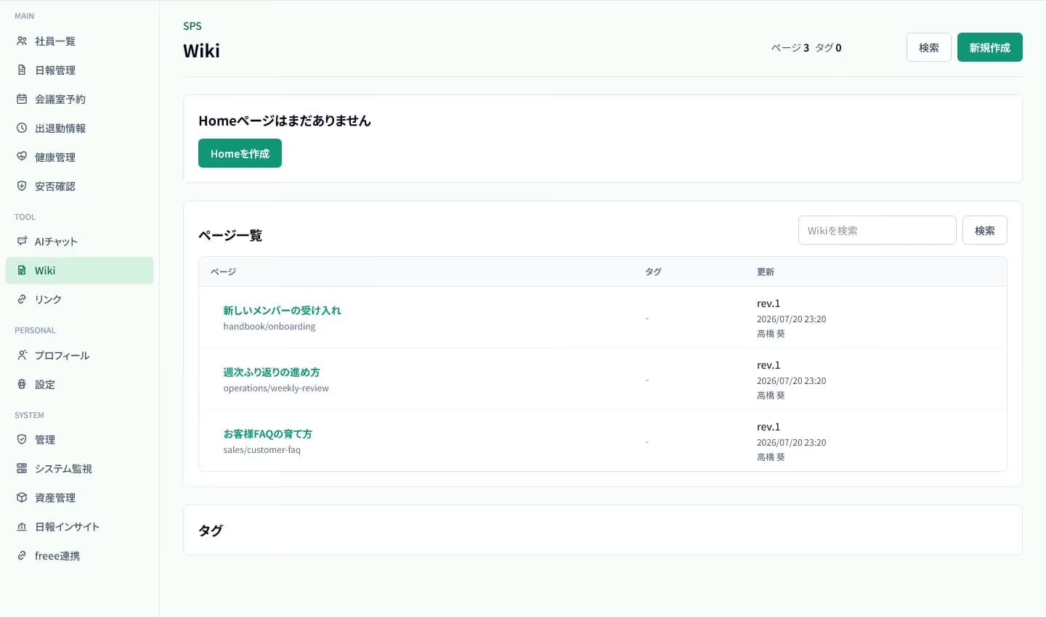Open プロフィール menu label
1046x617 pixels.
[x=62, y=356]
